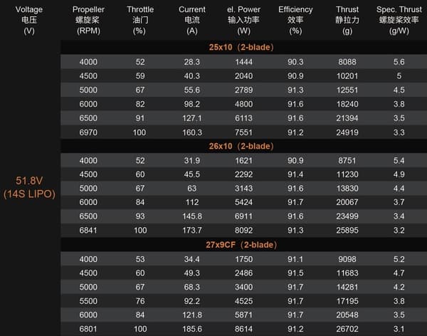
Task: Select the 17195 thrust value at 5500 RPM
Action: click(x=347, y=301)
